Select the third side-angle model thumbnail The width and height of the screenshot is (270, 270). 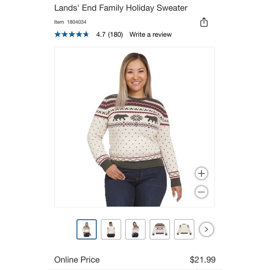coord(135,230)
